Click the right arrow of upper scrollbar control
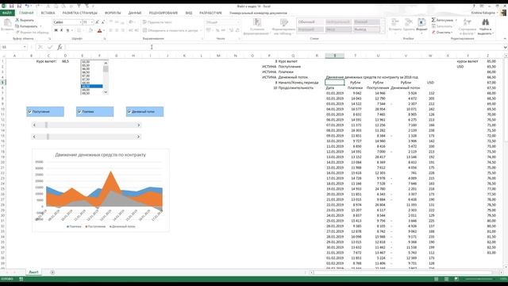This screenshot has width=508, height=286. coord(138,126)
